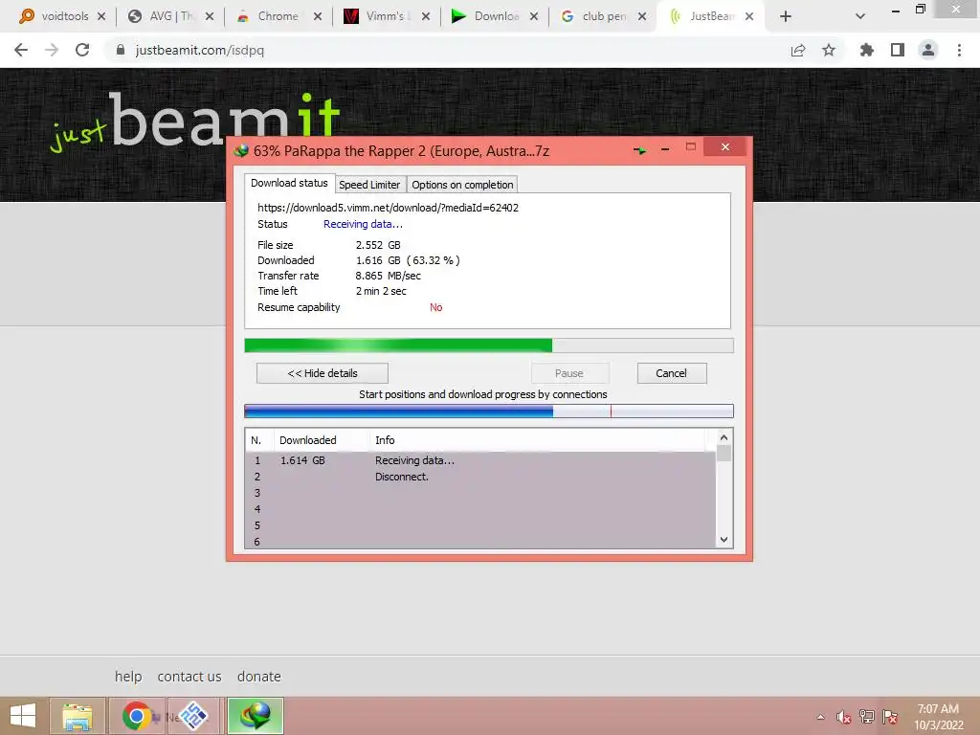Click the Downloaded column header
The height and width of the screenshot is (735, 980).
click(x=322, y=440)
